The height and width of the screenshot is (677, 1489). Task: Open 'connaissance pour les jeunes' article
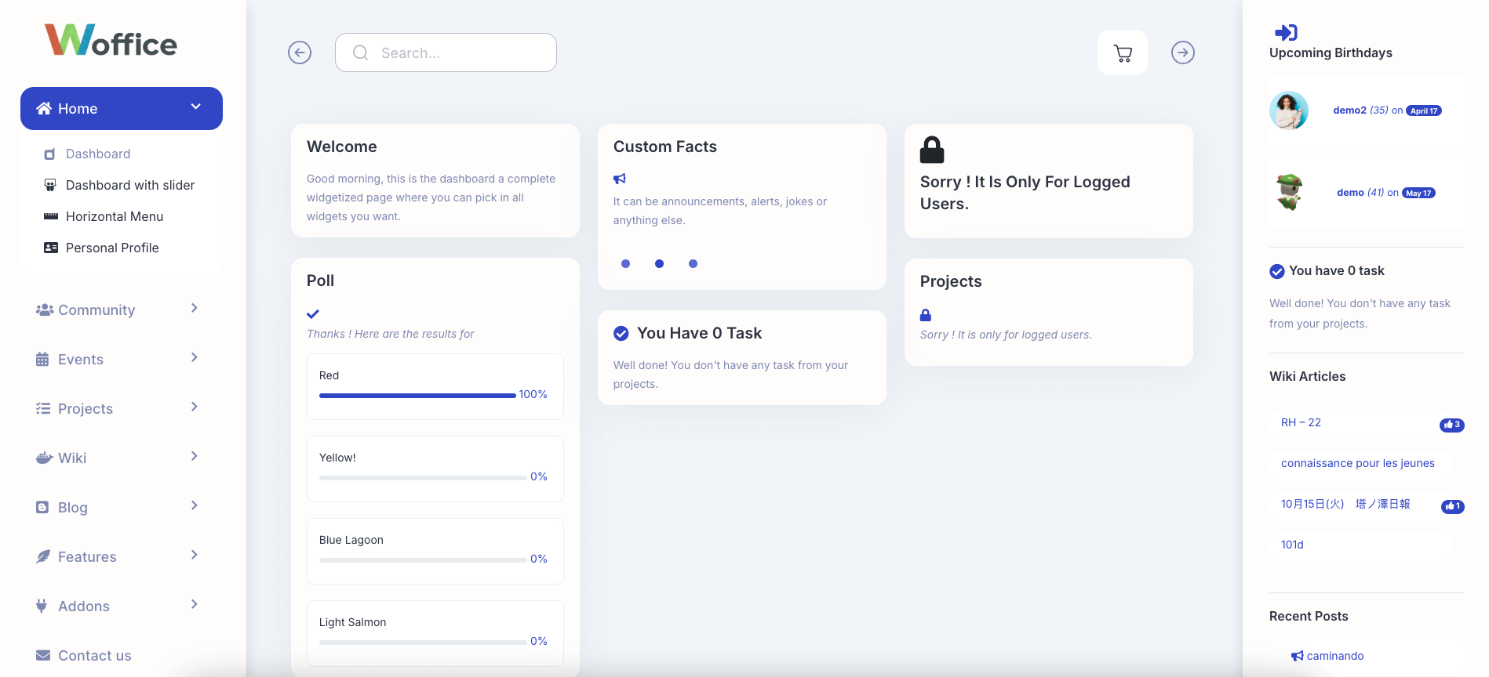(1358, 463)
